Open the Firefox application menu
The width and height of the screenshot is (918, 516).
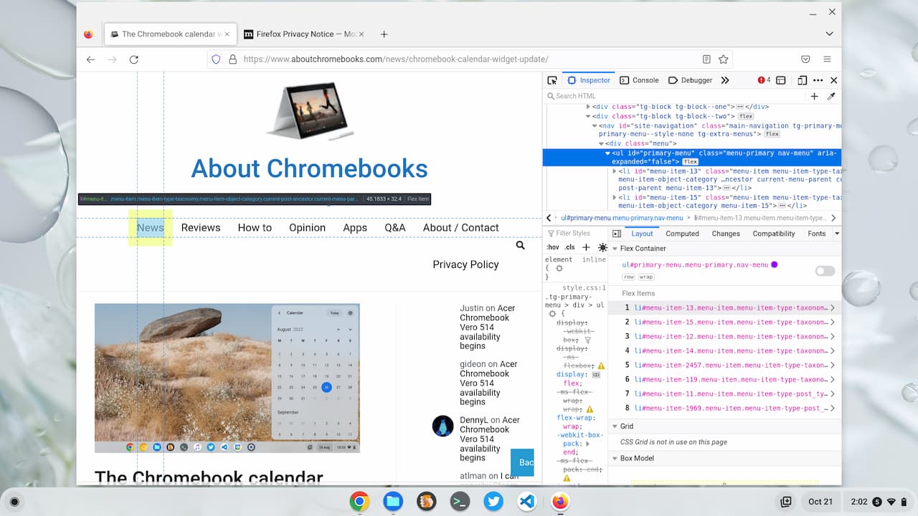[x=827, y=59]
